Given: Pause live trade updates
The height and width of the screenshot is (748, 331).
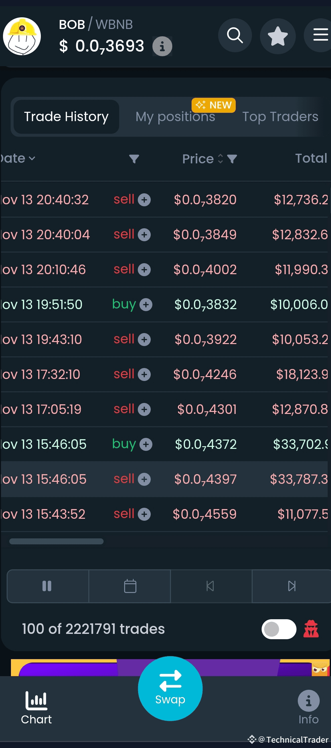Looking at the screenshot, I should click(x=47, y=586).
